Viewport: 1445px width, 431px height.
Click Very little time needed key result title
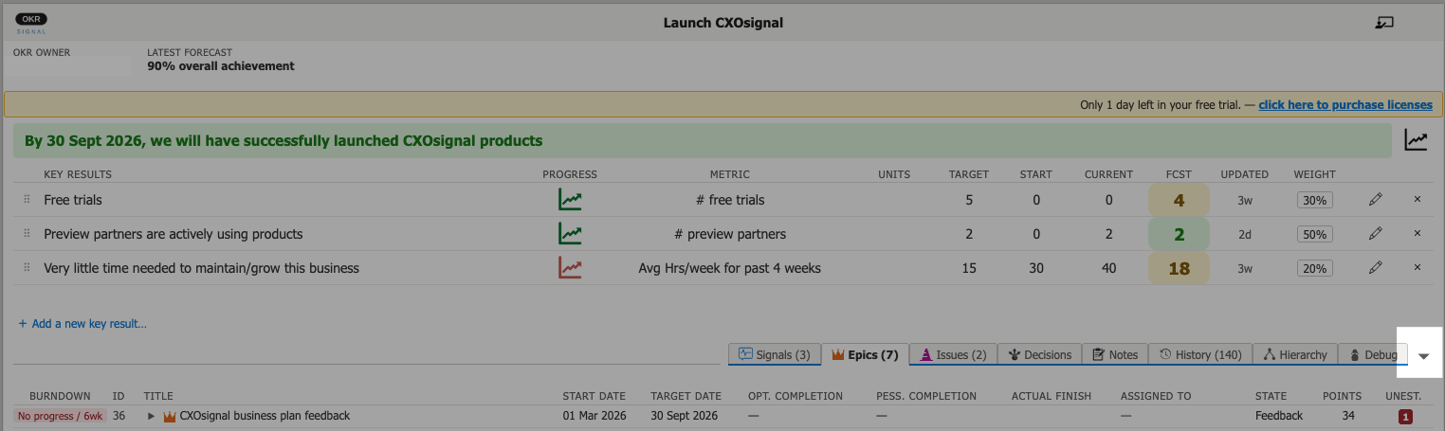click(x=201, y=268)
